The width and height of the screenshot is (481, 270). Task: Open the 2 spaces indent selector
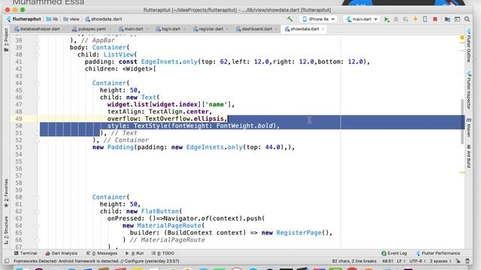coord(440,261)
